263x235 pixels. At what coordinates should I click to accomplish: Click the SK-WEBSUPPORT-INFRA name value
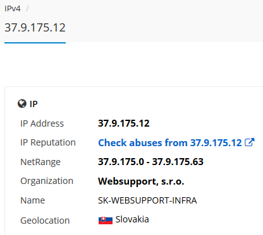point(147,200)
